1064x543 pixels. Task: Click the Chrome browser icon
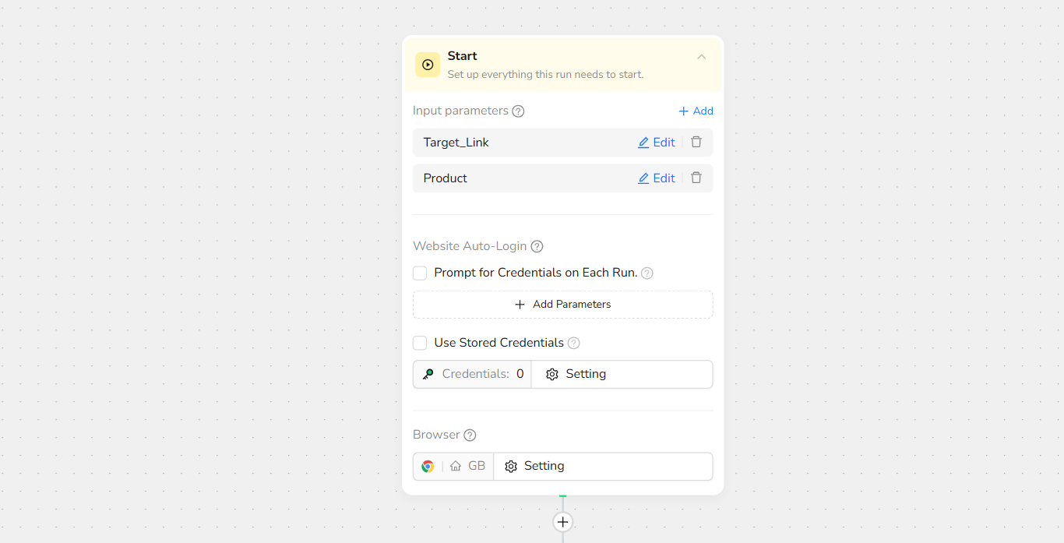coord(428,467)
